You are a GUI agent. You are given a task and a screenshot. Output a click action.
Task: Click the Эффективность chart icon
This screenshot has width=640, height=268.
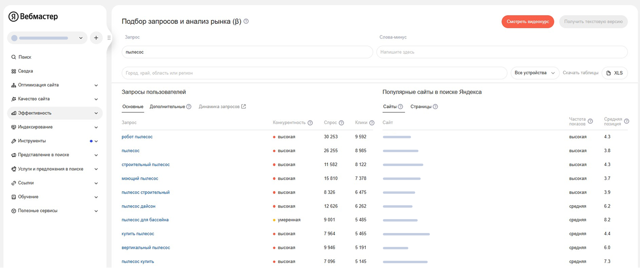14,113
